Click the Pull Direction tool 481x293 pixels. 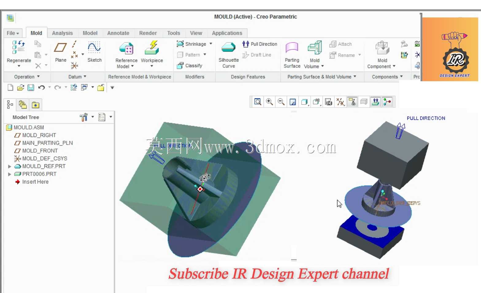[260, 44]
